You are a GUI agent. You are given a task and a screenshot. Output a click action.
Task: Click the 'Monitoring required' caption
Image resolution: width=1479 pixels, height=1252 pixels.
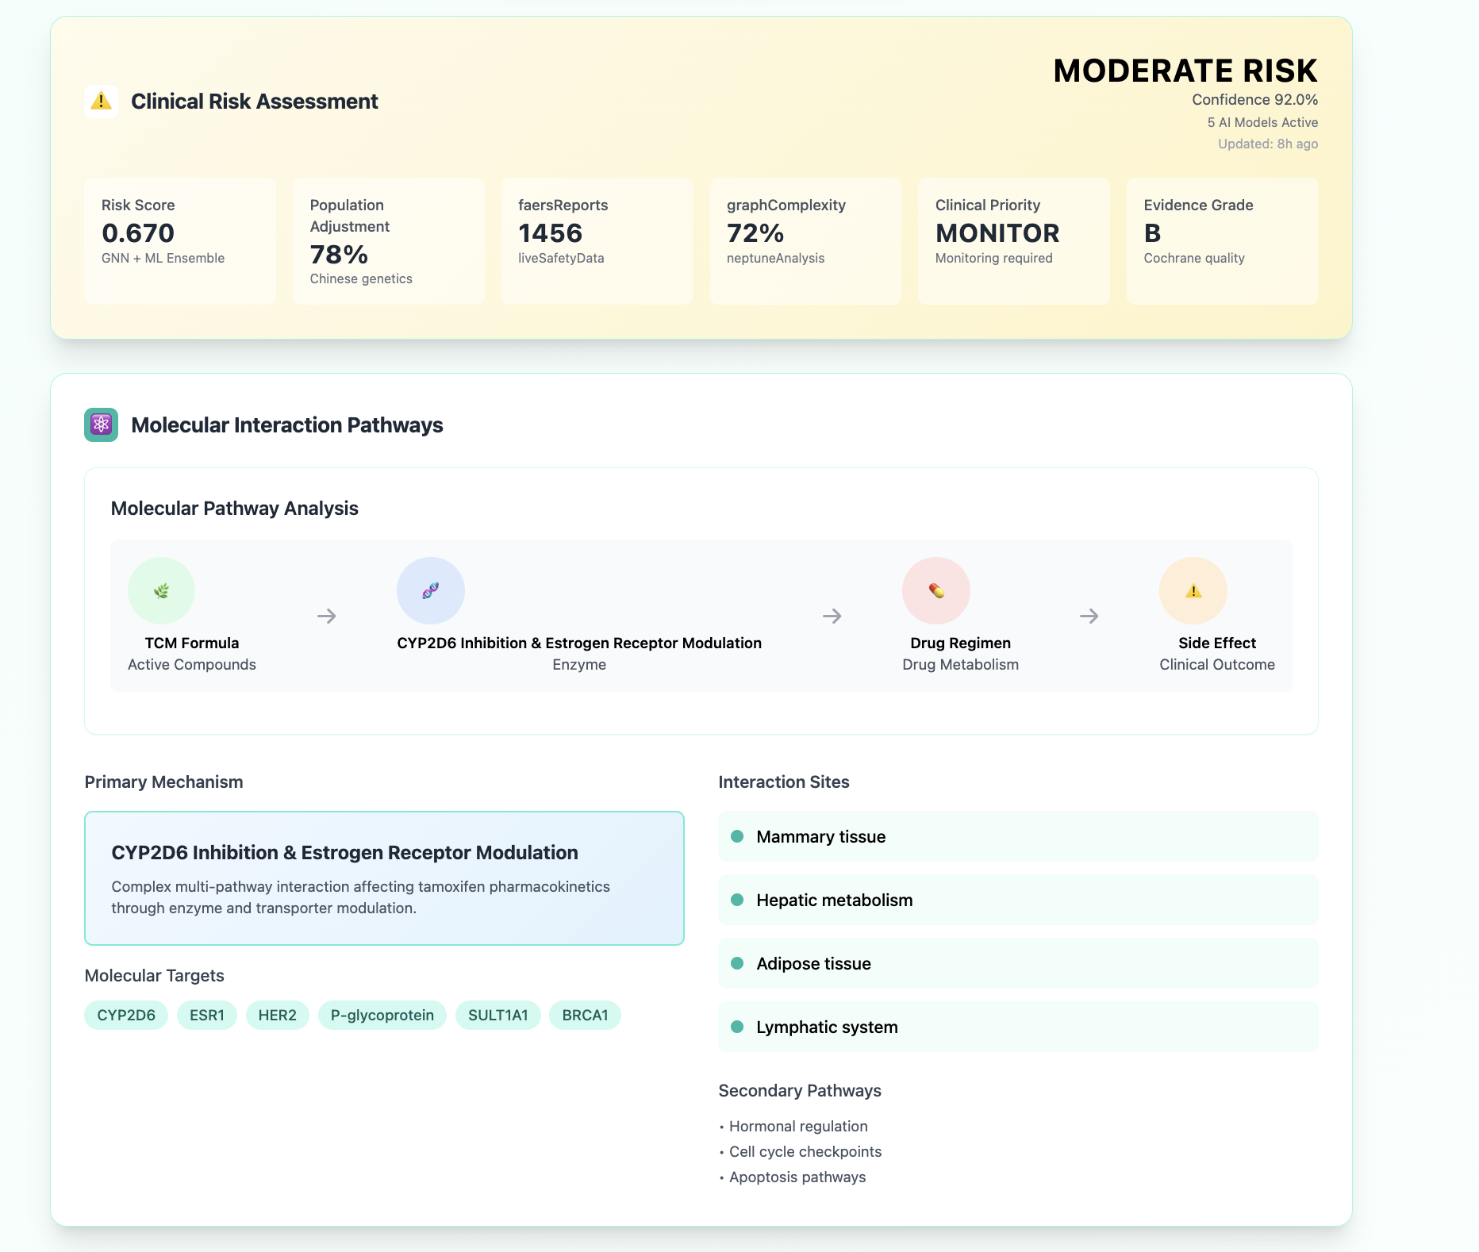pyautogui.click(x=994, y=258)
